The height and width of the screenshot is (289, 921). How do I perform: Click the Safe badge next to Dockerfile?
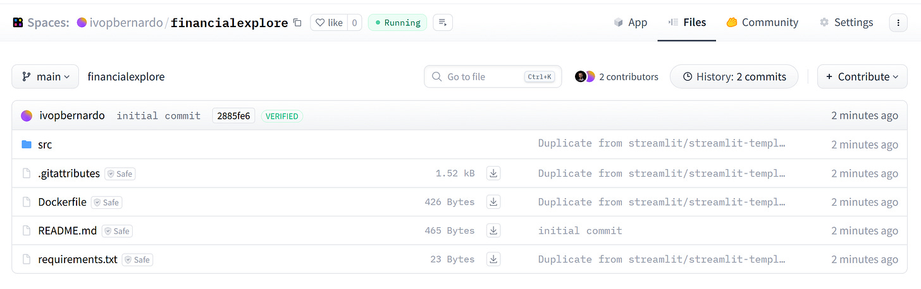click(x=106, y=203)
